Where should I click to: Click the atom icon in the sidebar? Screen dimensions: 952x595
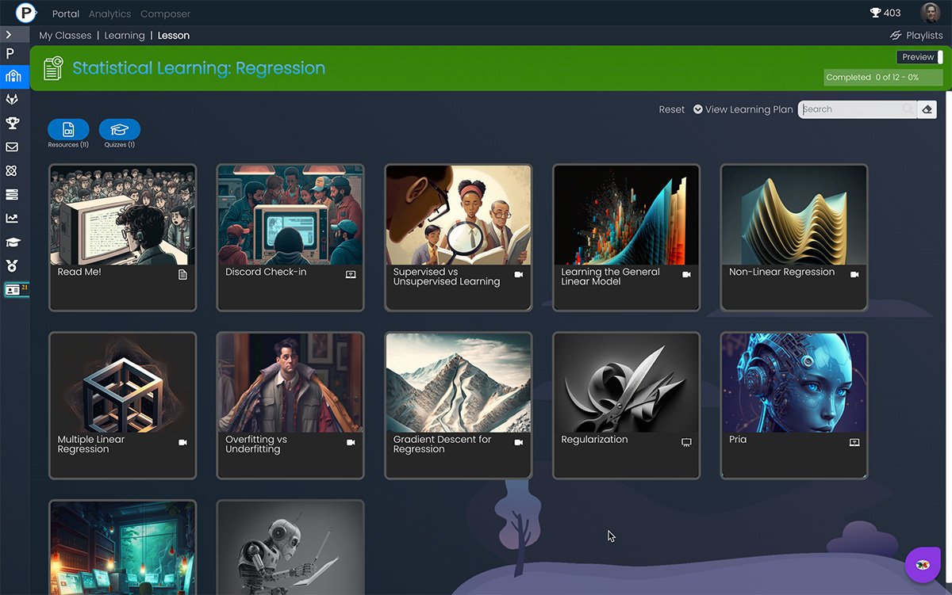click(x=12, y=170)
